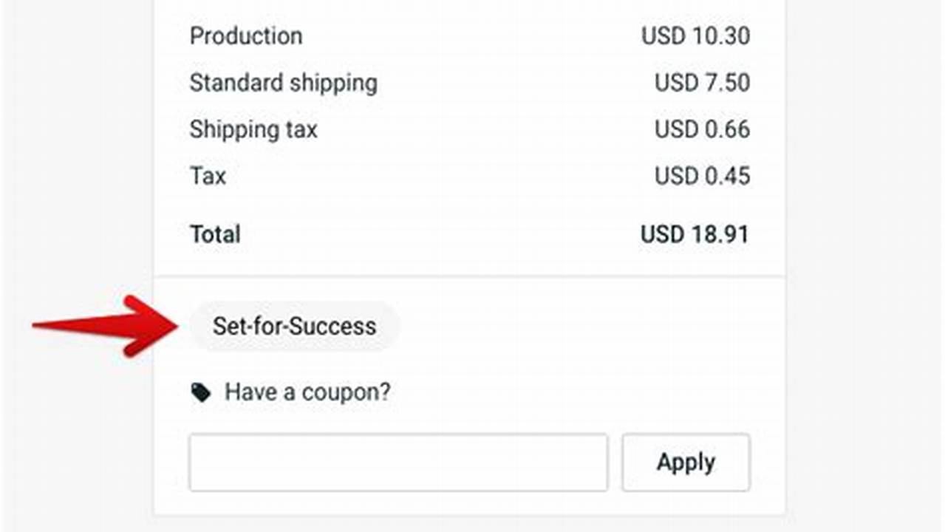Select the Shipping tax label

tap(253, 129)
